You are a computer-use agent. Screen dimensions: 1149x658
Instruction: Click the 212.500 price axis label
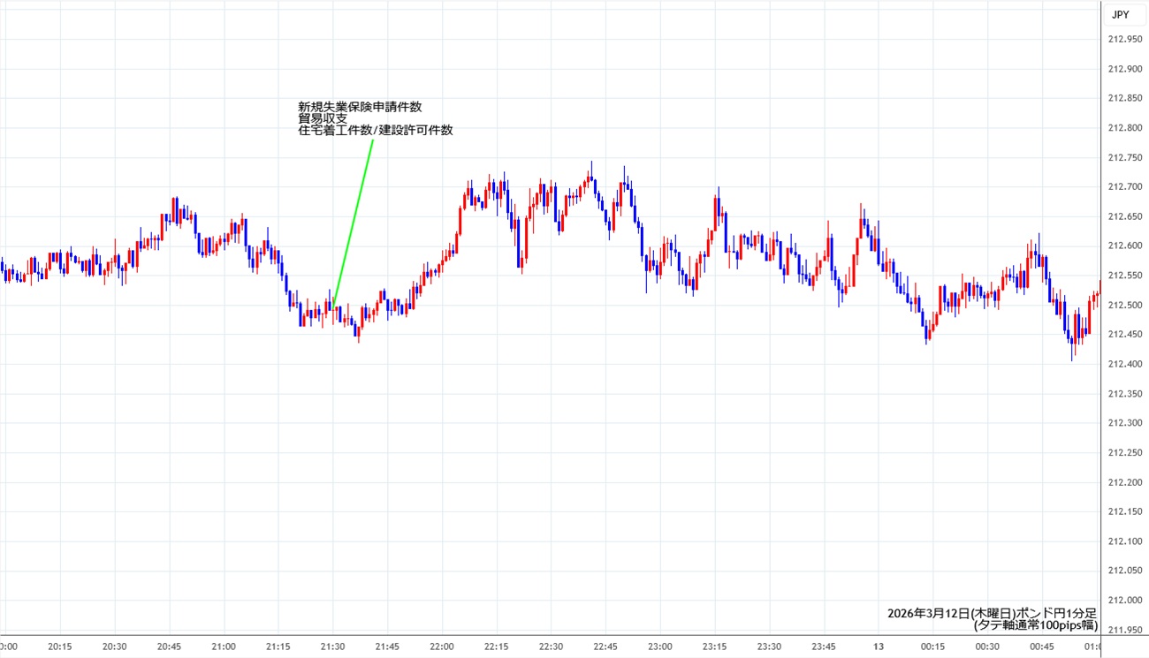click(1124, 305)
